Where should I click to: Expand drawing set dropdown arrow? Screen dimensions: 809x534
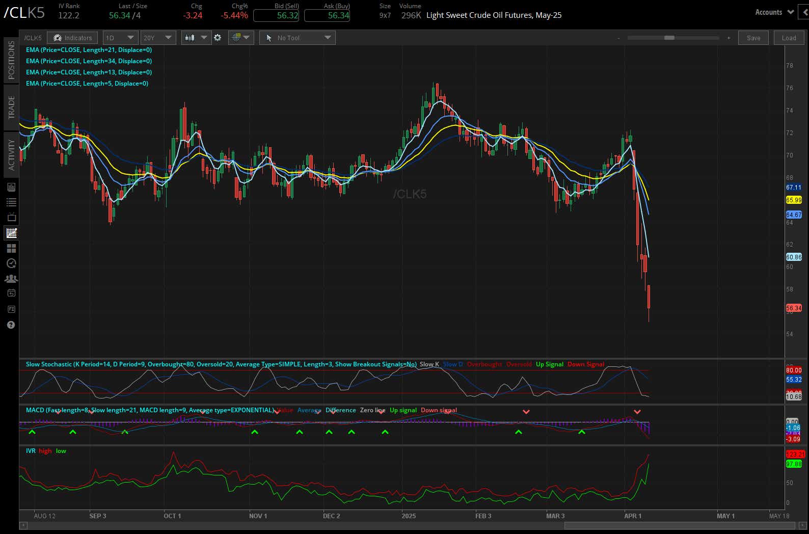click(x=247, y=38)
